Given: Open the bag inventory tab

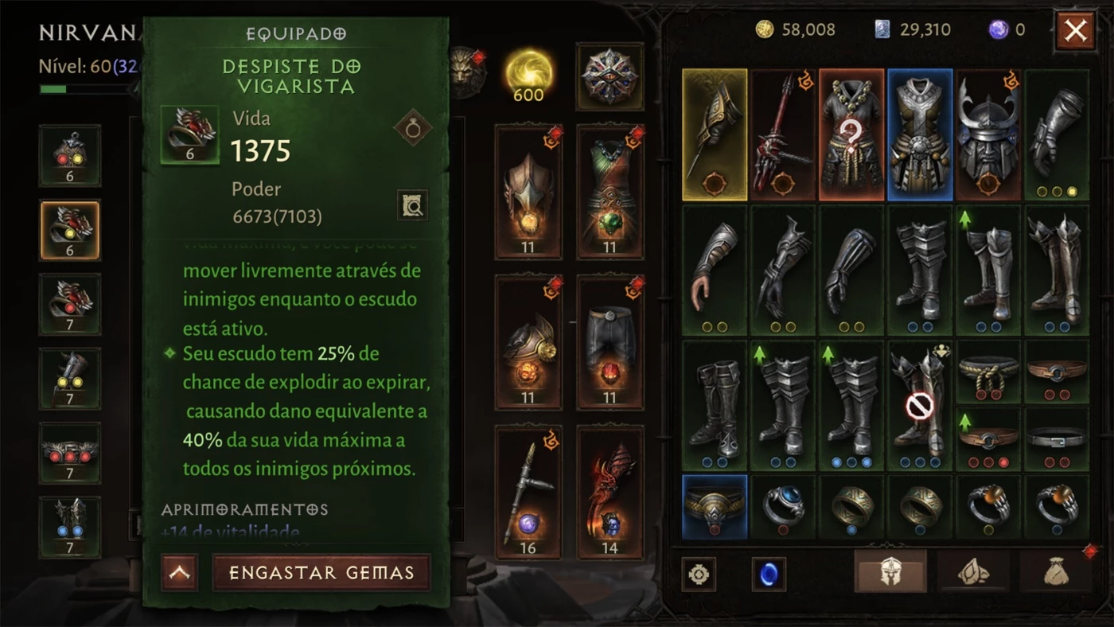Looking at the screenshot, I should (x=1056, y=571).
